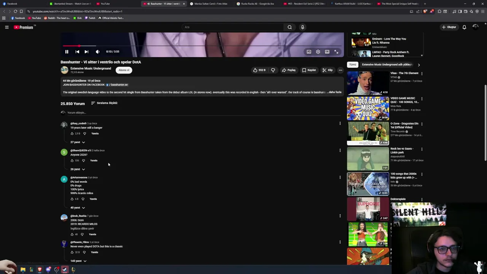Like the 'Anyone 2026?' comment
This screenshot has width=487, height=274.
(x=72, y=161)
